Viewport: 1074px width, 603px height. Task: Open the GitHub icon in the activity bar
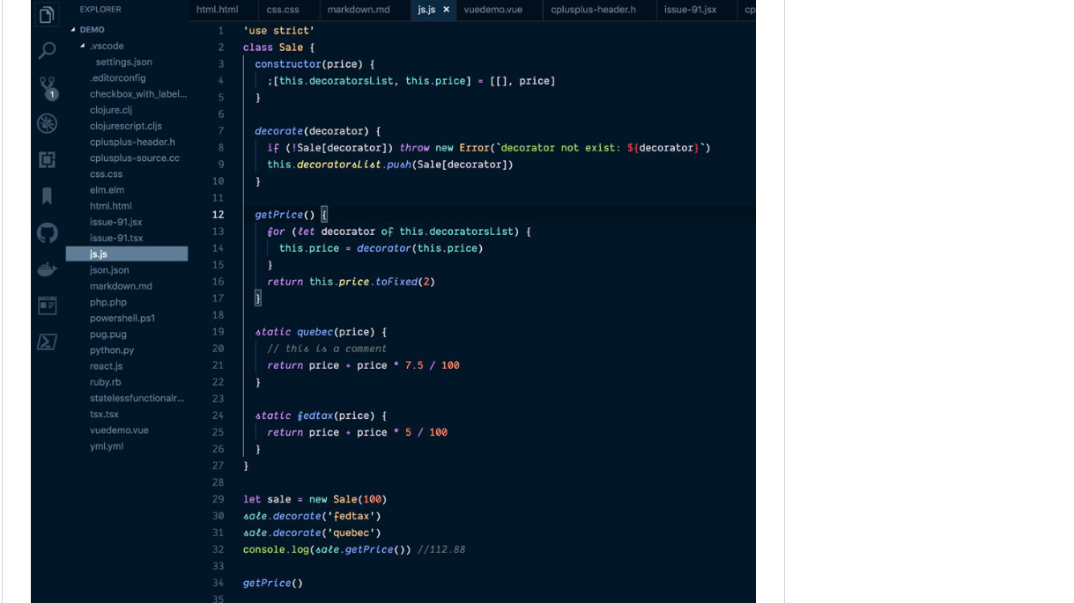click(47, 232)
